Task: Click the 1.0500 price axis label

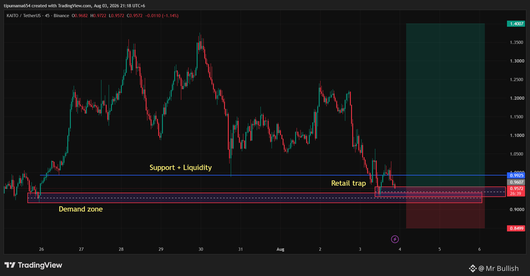Action: coord(517,154)
